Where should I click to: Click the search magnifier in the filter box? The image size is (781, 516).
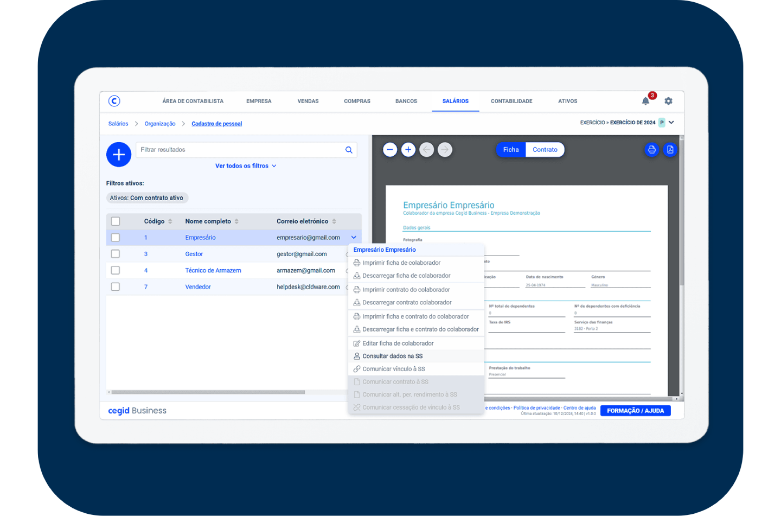pos(349,150)
